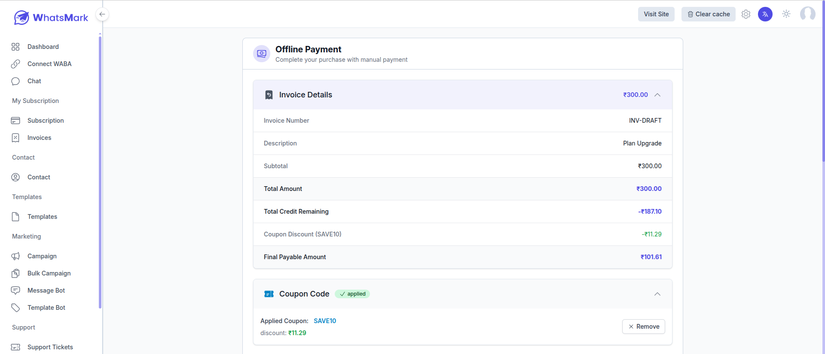Go to Connect WABA page
The image size is (825, 354).
(49, 64)
